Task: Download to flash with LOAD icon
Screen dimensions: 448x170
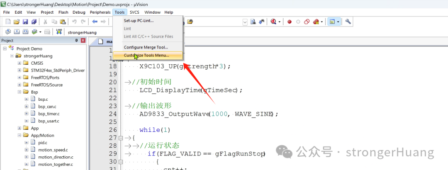Action: point(59,32)
